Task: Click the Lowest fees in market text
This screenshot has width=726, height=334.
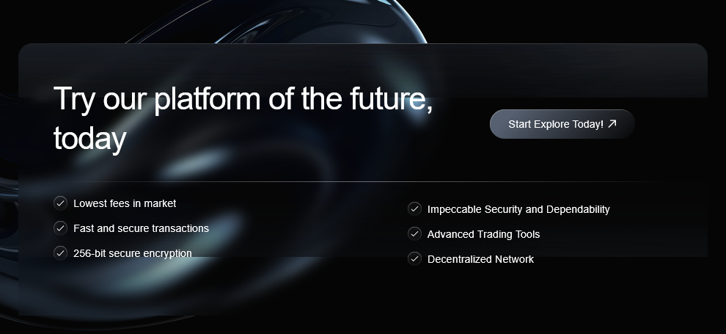Action: 125,203
